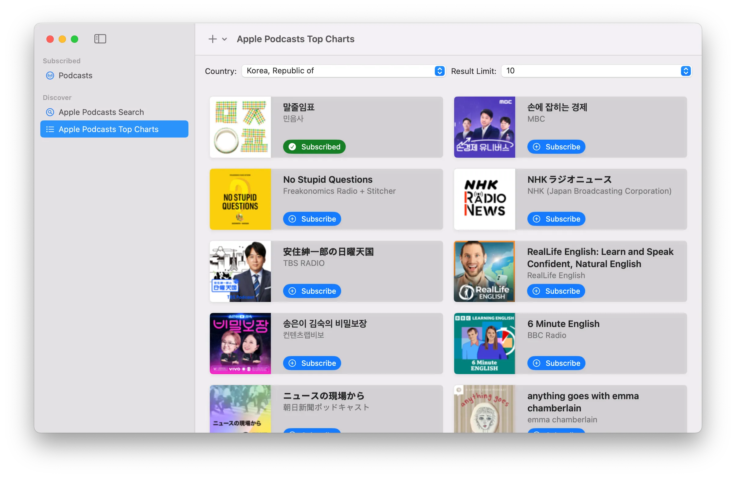Click the plus circle icon on 6 Minute English Subscribe
This screenshot has height=478, width=736.
pos(537,363)
